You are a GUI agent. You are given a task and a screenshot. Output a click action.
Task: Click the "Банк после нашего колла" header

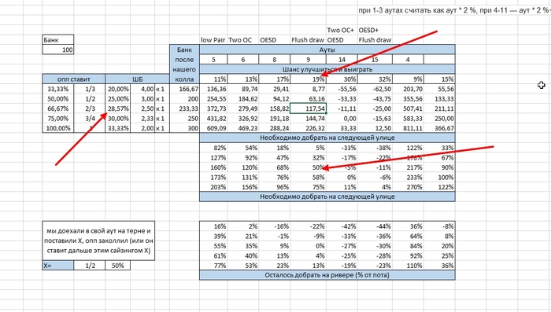184,64
